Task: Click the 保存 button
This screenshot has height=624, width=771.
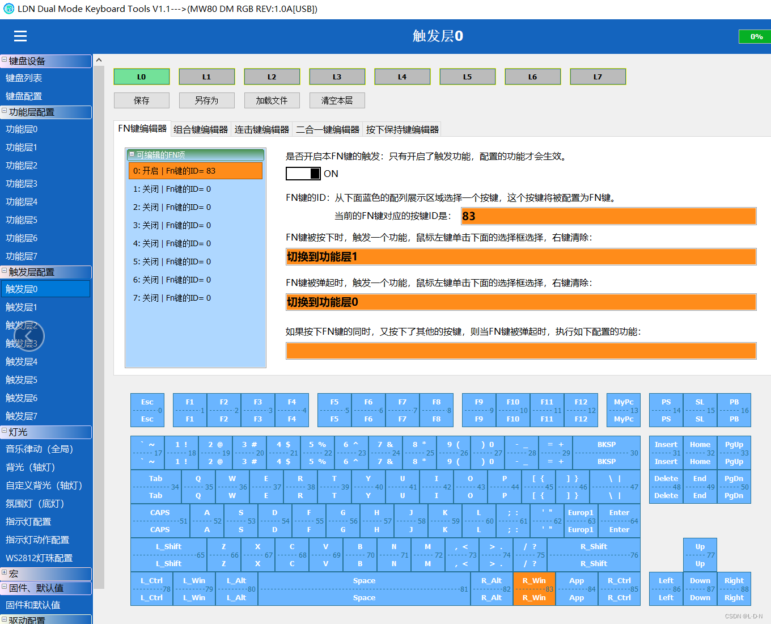Action: tap(142, 100)
